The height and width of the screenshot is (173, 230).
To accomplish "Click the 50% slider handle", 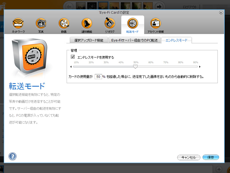I will tap(136, 67).
